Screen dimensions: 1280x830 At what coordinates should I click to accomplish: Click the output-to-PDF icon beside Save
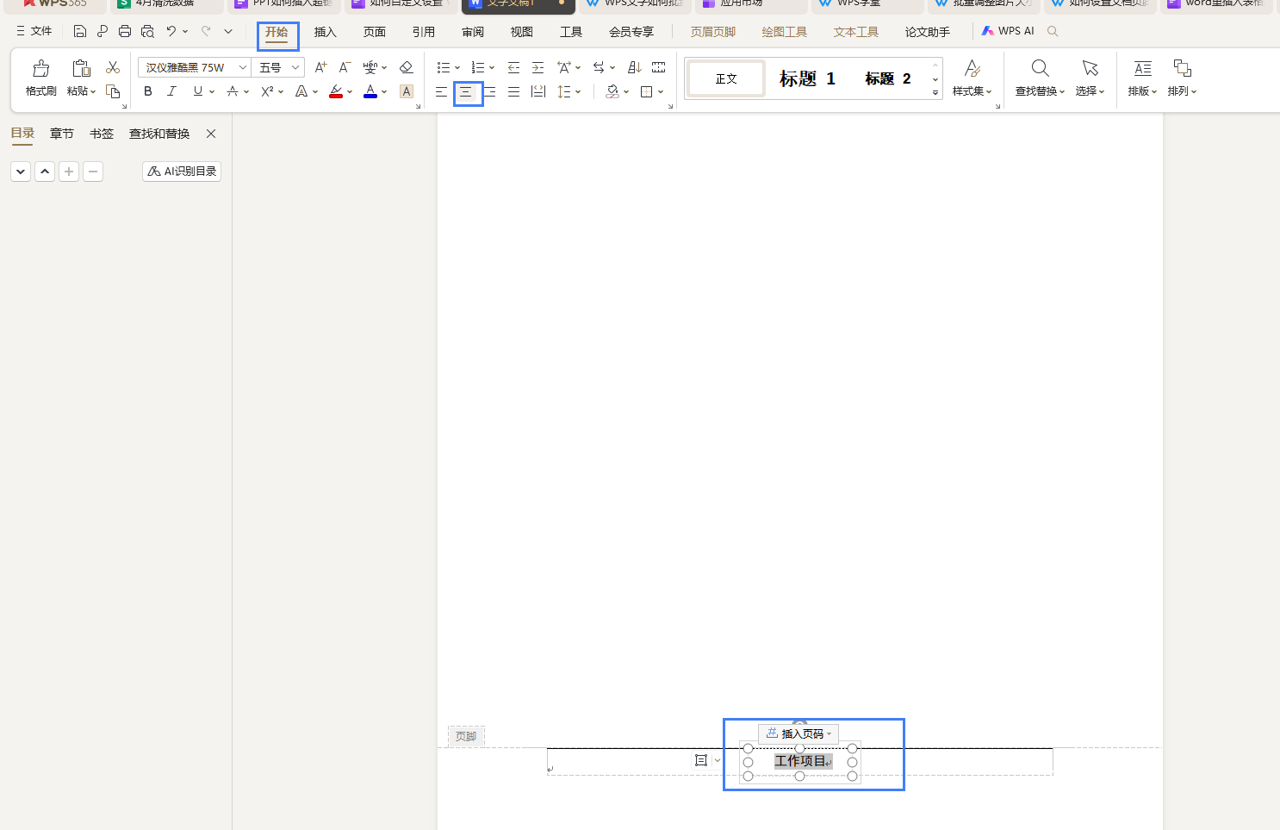coord(103,31)
